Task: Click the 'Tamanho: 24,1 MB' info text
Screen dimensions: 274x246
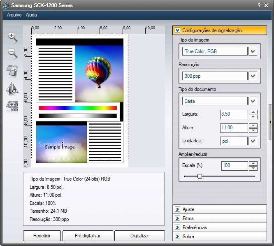Action: (x=48, y=211)
